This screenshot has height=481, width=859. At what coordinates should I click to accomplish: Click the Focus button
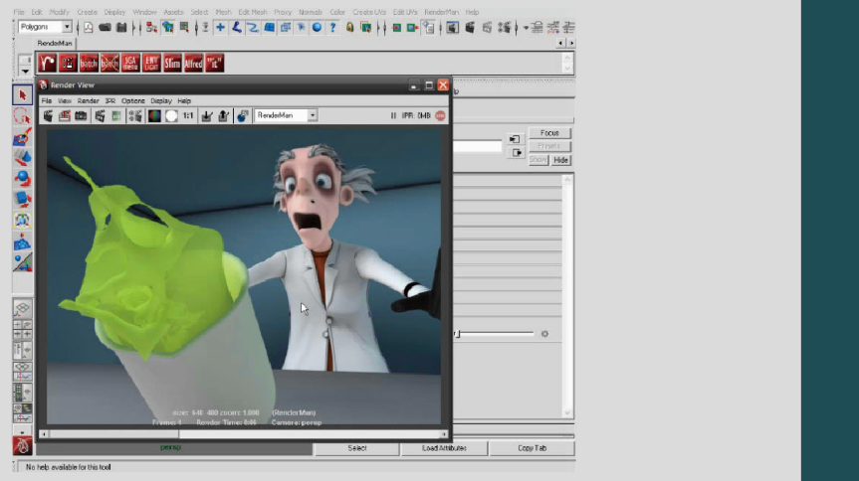549,133
